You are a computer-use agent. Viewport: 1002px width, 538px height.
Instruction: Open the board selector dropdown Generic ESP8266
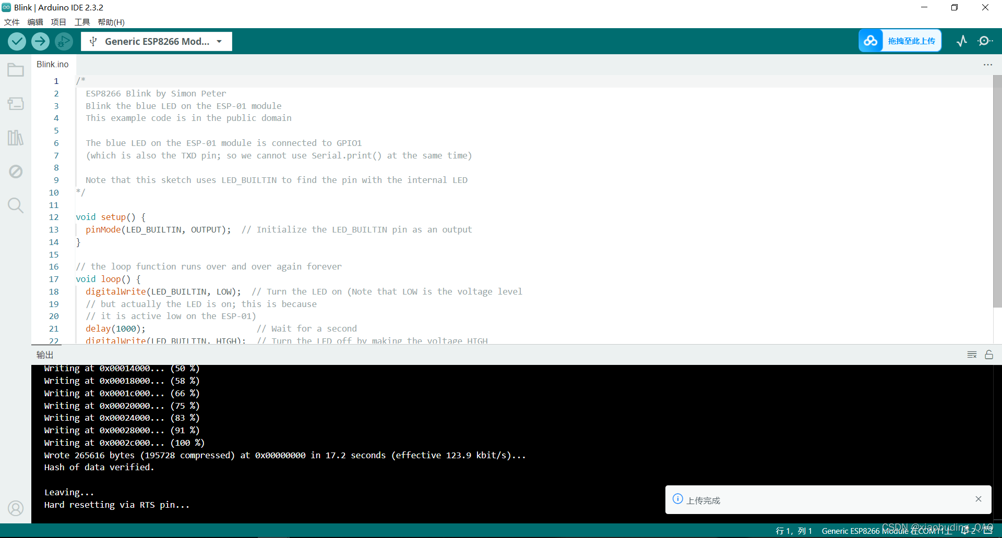(x=157, y=41)
